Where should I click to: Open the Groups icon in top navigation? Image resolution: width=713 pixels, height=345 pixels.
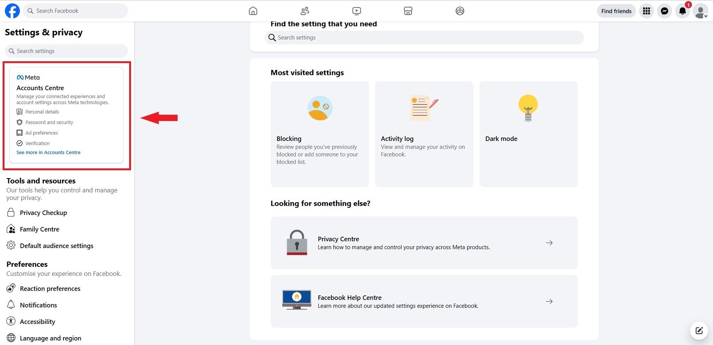tap(460, 11)
